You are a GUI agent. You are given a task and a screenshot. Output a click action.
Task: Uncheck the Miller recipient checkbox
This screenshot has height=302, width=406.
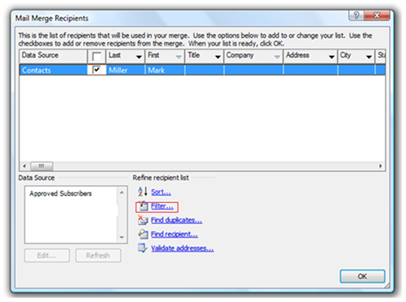coord(97,70)
